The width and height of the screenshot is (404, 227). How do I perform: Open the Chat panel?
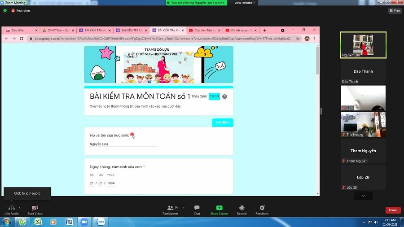[197, 208]
